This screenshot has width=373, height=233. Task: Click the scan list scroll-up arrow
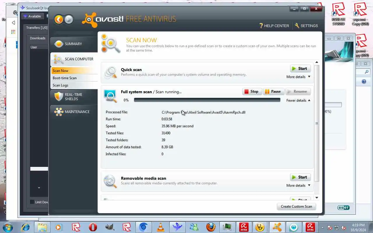coord(317,62)
